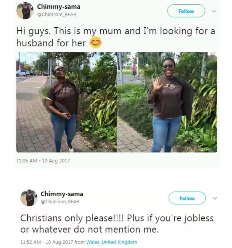Open the profile avatar on the second tweet
232x248 pixels.
[x=29, y=198]
